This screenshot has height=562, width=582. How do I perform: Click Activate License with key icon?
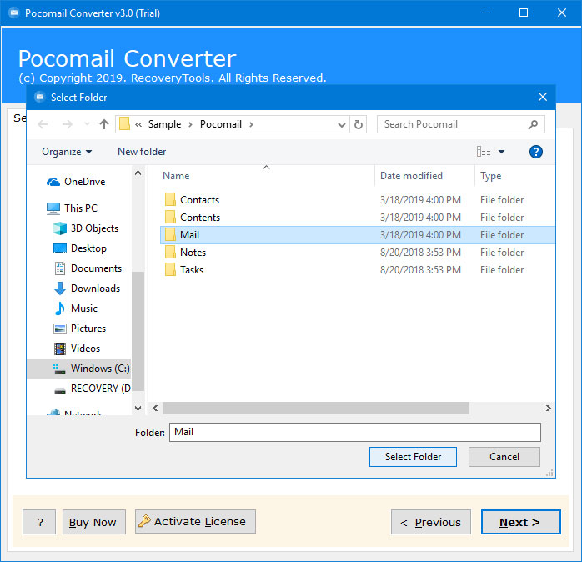tap(195, 521)
